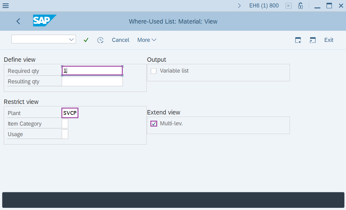Click the Required qty input field
This screenshot has height=210, width=346.
[x=92, y=70]
